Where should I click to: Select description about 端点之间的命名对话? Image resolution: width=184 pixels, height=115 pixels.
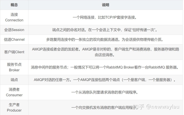click(x=106, y=30)
